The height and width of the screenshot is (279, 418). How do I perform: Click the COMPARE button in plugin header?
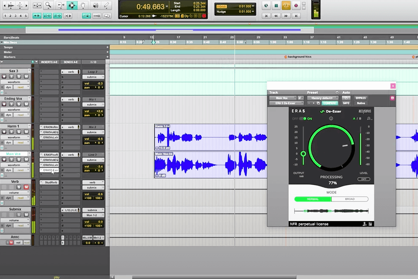click(330, 103)
